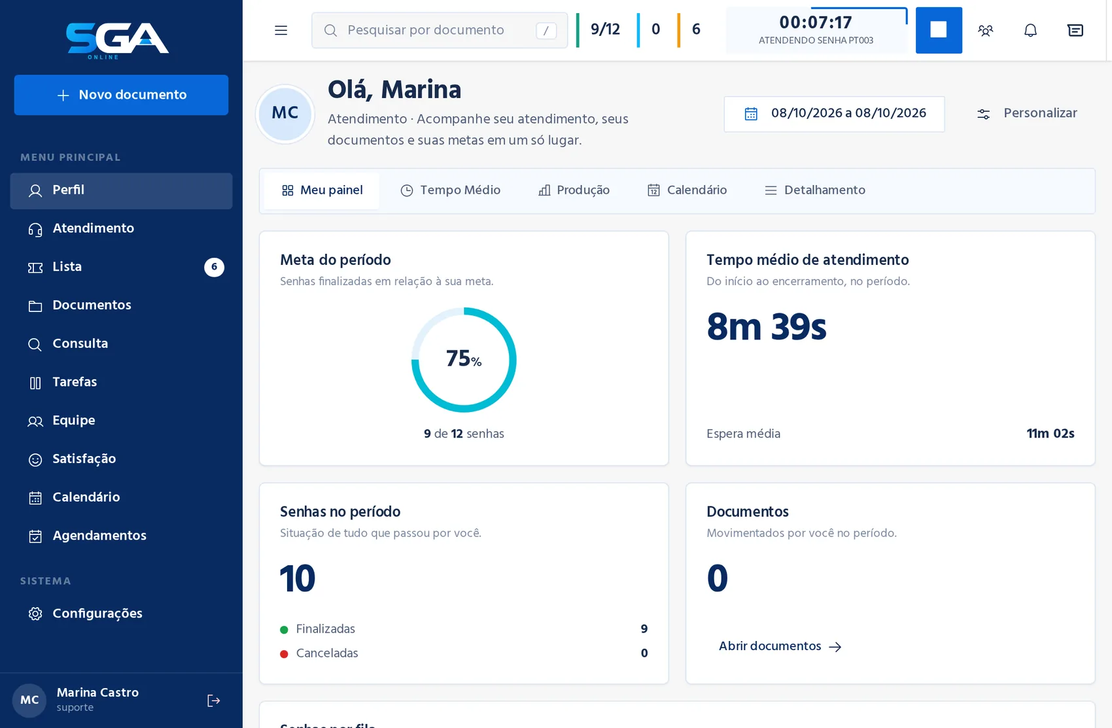Open Consulta in the sidebar
1112x728 pixels.
tap(121, 344)
